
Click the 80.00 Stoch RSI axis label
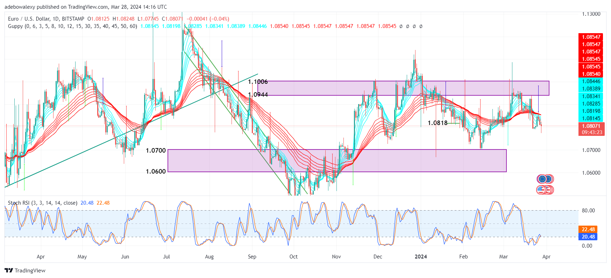(x=588, y=211)
